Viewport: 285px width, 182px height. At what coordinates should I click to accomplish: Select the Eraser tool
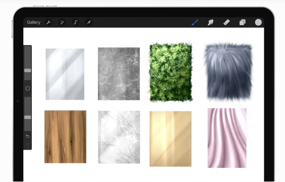click(226, 23)
